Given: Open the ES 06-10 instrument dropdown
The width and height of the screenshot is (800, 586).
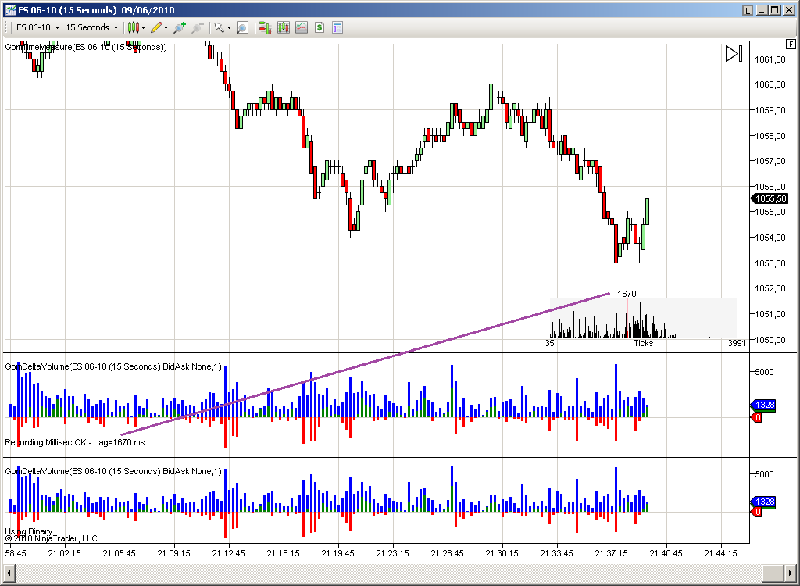Looking at the screenshot, I should tap(37, 27).
